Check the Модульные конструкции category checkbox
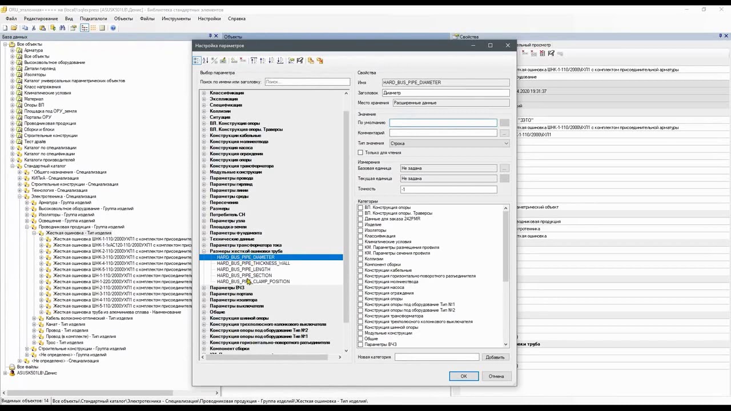 [360, 333]
